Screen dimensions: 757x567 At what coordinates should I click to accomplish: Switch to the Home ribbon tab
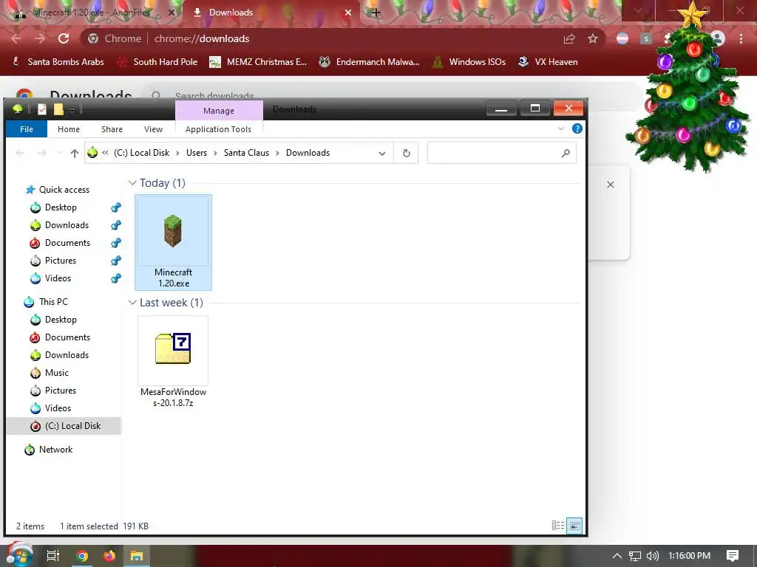click(69, 129)
